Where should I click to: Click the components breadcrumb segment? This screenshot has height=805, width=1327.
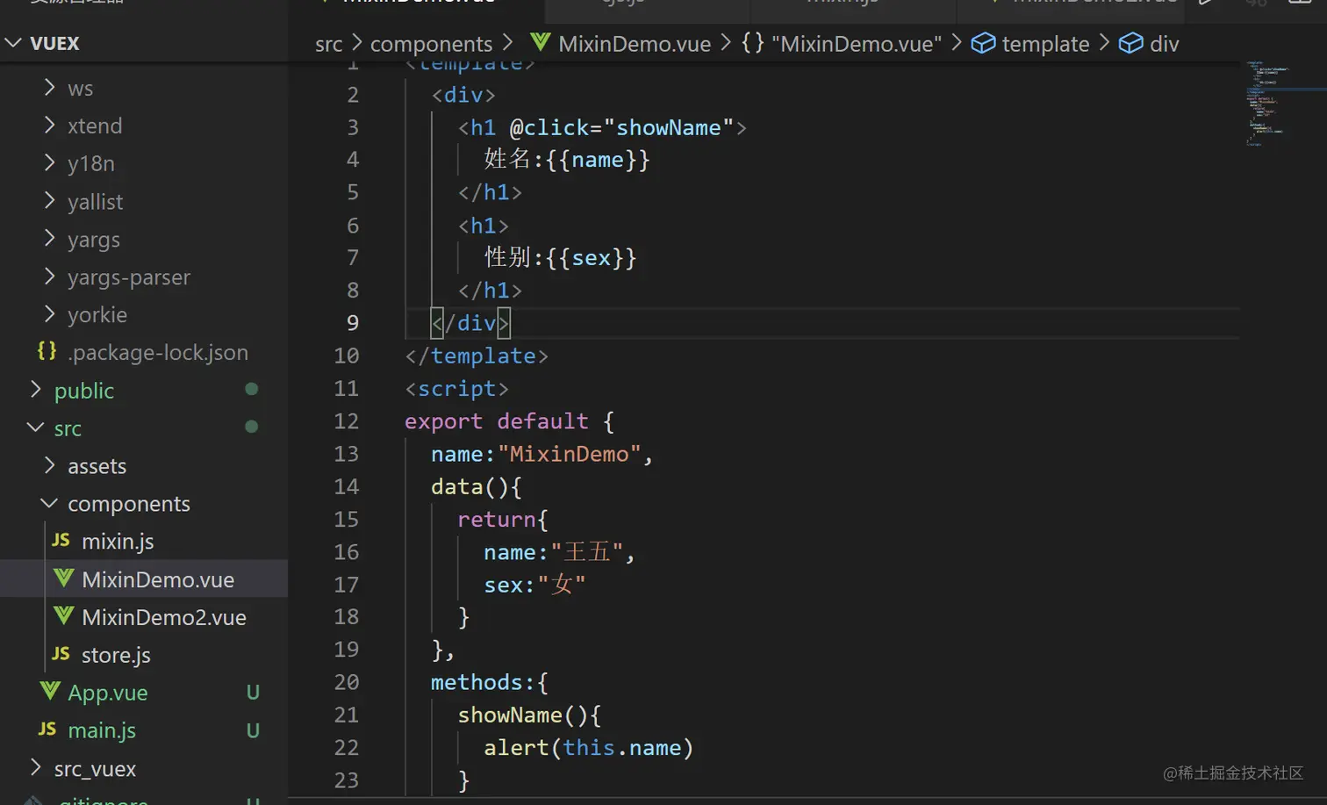coord(431,44)
